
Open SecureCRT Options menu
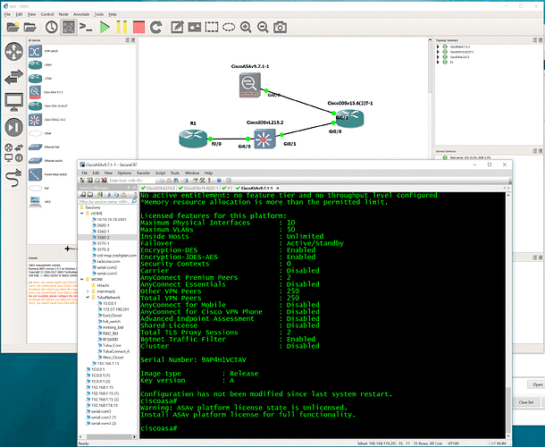124,173
